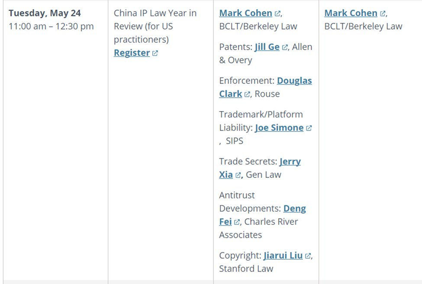
Task: Click external icon after speakers-column Mark Cohen
Action: click(x=277, y=14)
